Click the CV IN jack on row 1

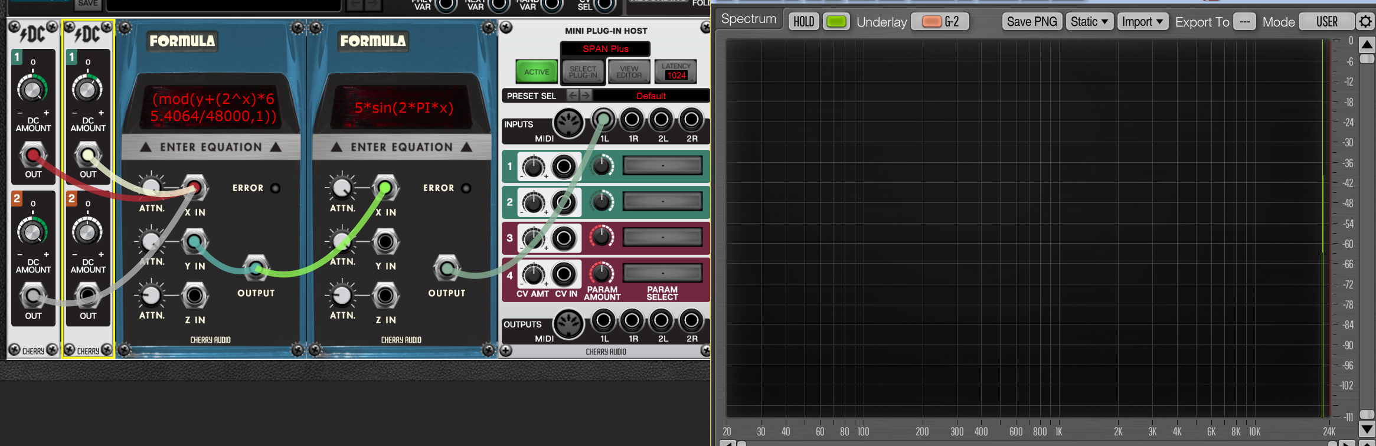564,167
